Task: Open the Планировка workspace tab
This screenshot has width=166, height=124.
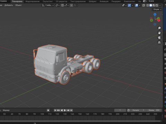Action: click(17, 1)
